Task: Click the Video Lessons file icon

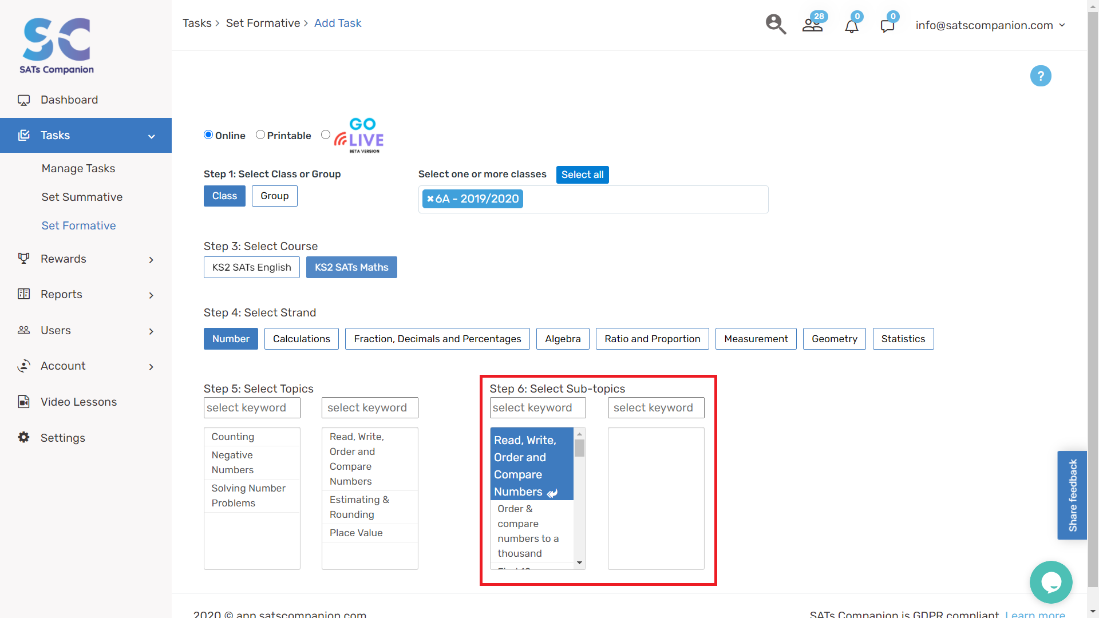Action: click(23, 402)
